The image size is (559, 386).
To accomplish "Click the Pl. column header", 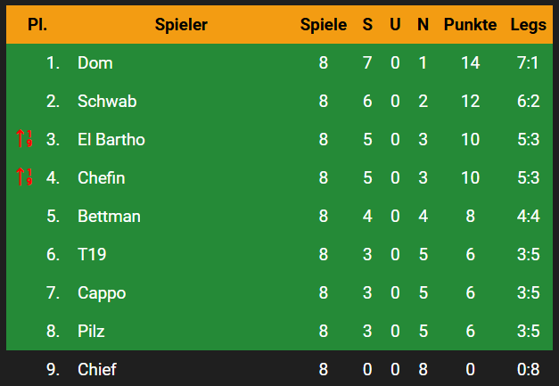I will click(37, 25).
